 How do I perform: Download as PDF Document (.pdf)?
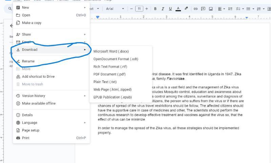coord(121,74)
